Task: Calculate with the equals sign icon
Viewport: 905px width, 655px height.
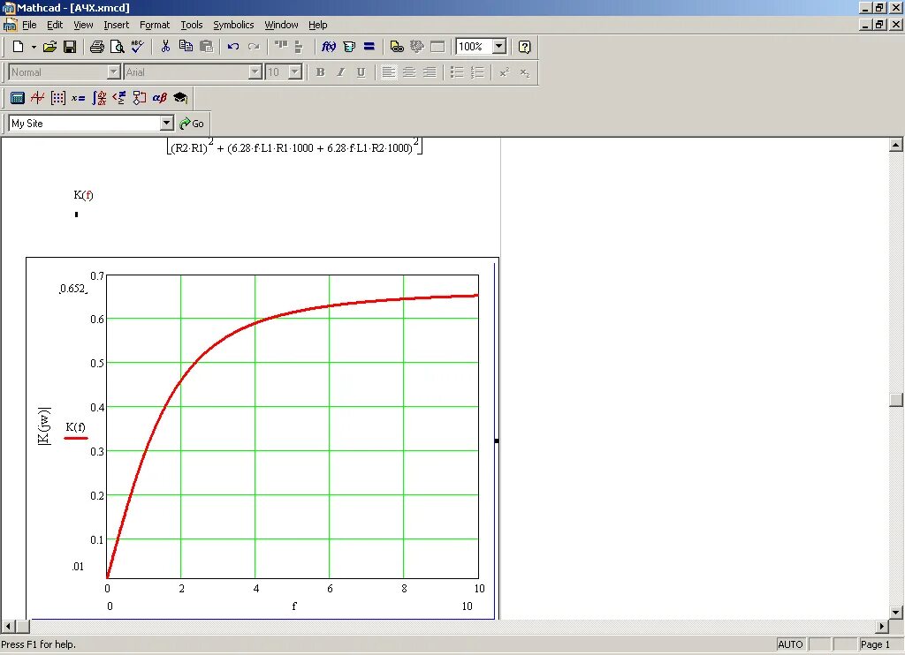Action: (369, 47)
